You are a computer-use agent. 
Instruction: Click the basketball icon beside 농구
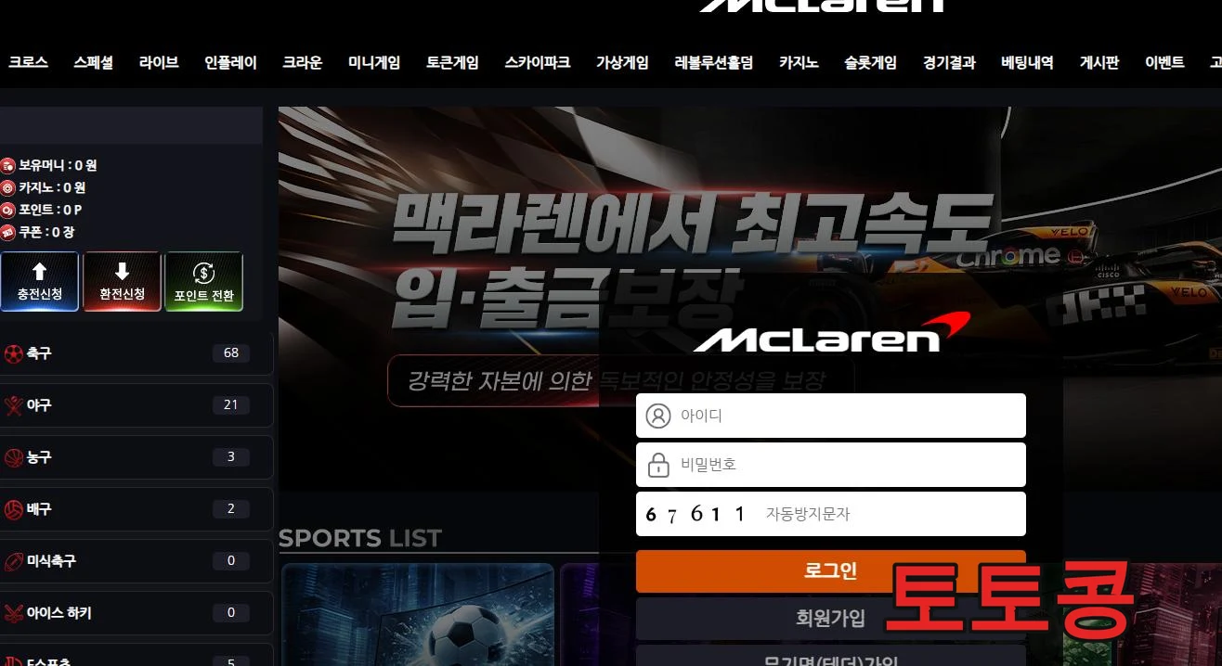pyautogui.click(x=13, y=457)
